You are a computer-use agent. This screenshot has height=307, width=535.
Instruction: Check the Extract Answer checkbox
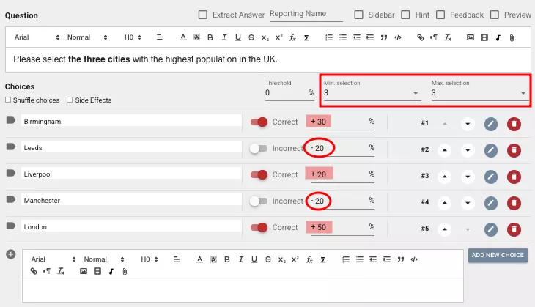click(203, 15)
